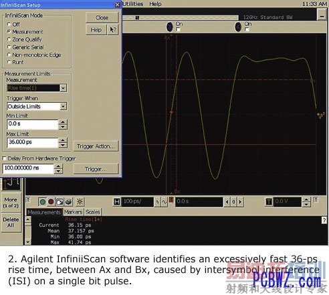Image resolution: width=329 pixels, height=295 pixels.
Task: Click the Min Limit input field
Action: pyautogui.click(x=33, y=124)
